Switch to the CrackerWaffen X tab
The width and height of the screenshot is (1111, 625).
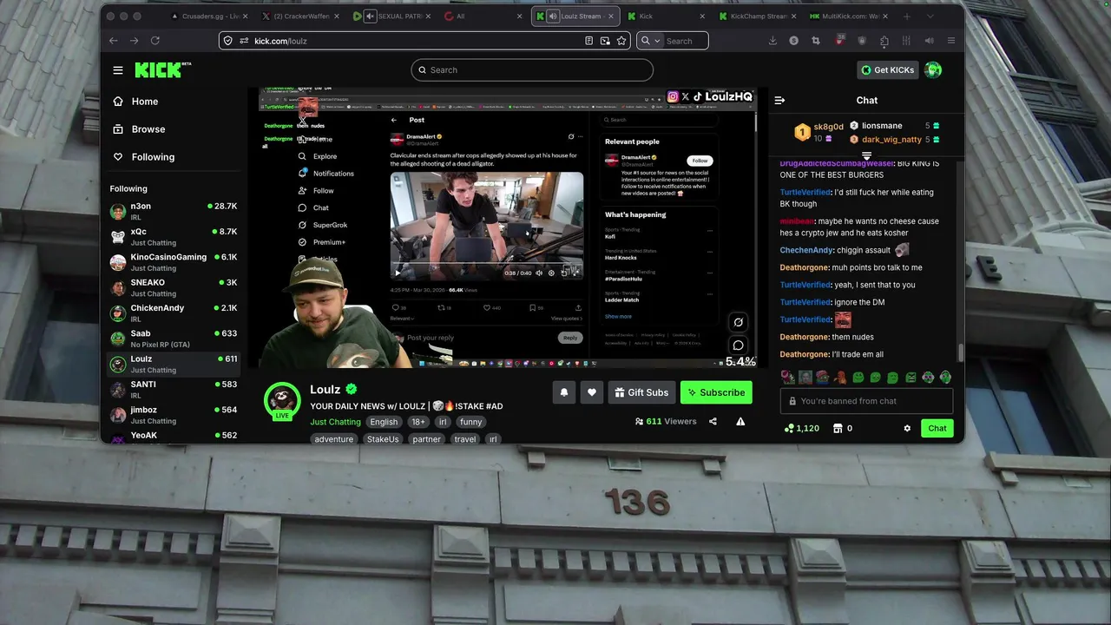tap(302, 16)
